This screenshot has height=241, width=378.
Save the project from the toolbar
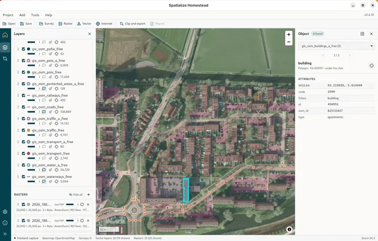26,23
